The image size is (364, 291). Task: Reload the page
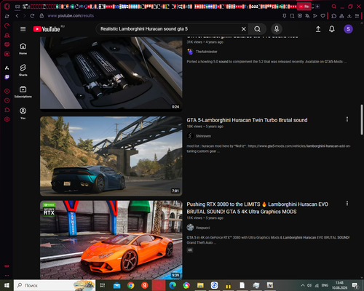[x=32, y=16]
